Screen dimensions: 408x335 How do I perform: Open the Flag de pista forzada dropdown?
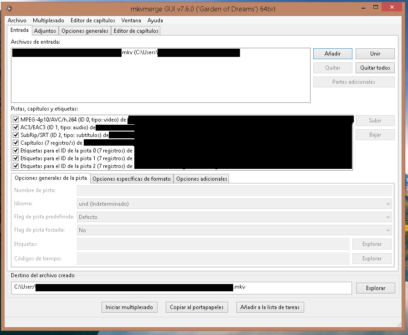(234, 230)
